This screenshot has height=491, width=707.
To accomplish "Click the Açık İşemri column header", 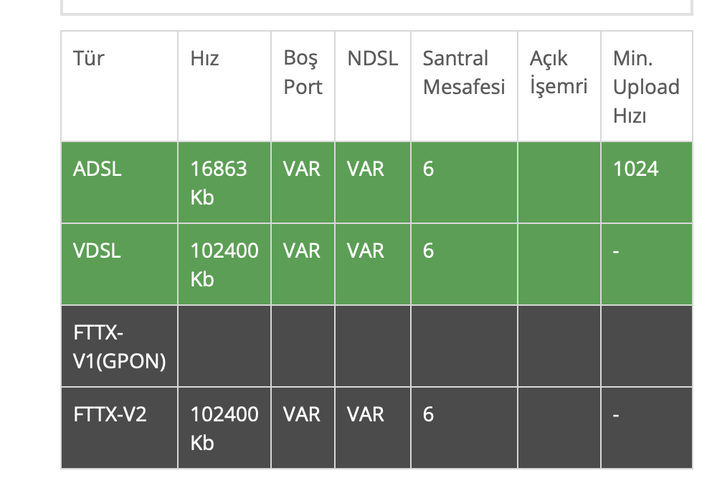I will pos(558,73).
